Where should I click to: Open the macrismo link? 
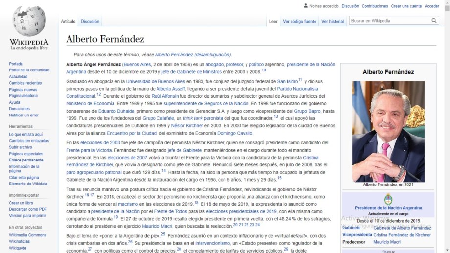coord(128,204)
